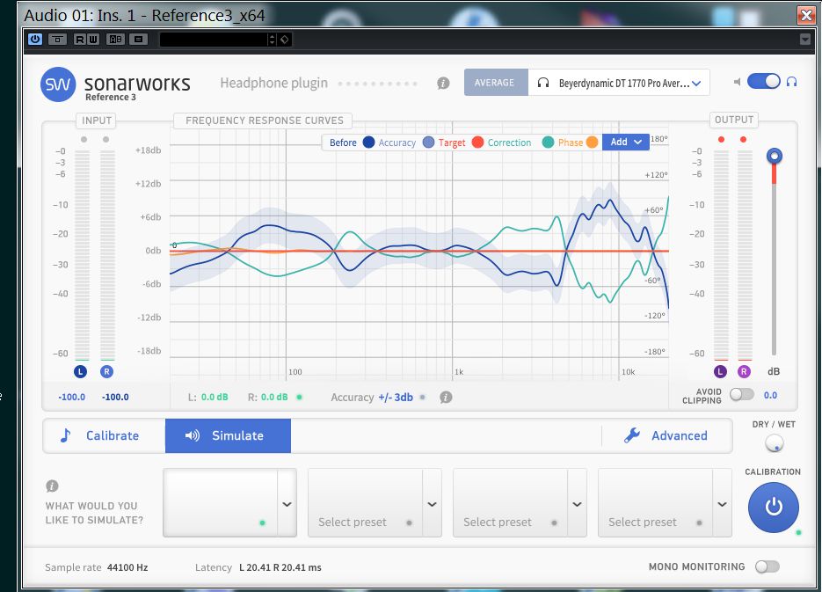Click the Sample rate 44100 Hz value
The image size is (822, 592).
127,567
